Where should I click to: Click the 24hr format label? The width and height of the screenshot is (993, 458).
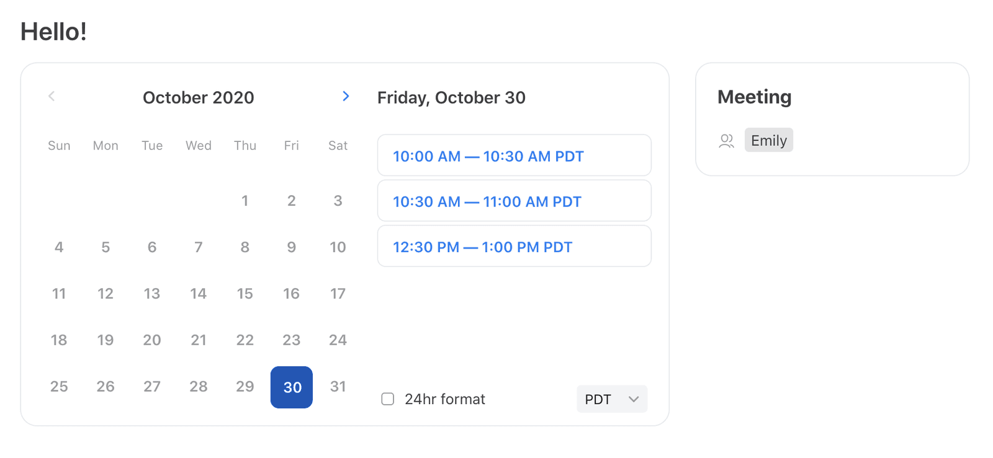(x=445, y=399)
